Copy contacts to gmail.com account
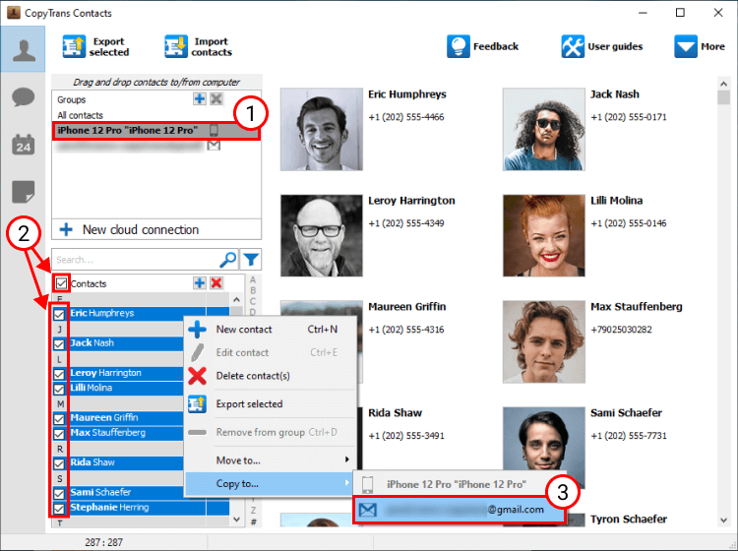 [x=459, y=510]
